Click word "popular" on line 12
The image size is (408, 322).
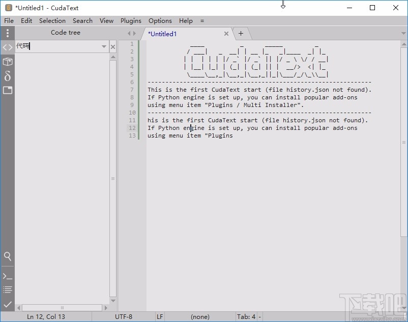tap(316, 128)
